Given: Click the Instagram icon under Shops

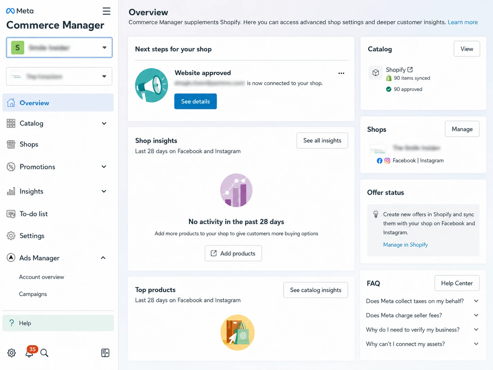Looking at the screenshot, I should click(x=387, y=161).
